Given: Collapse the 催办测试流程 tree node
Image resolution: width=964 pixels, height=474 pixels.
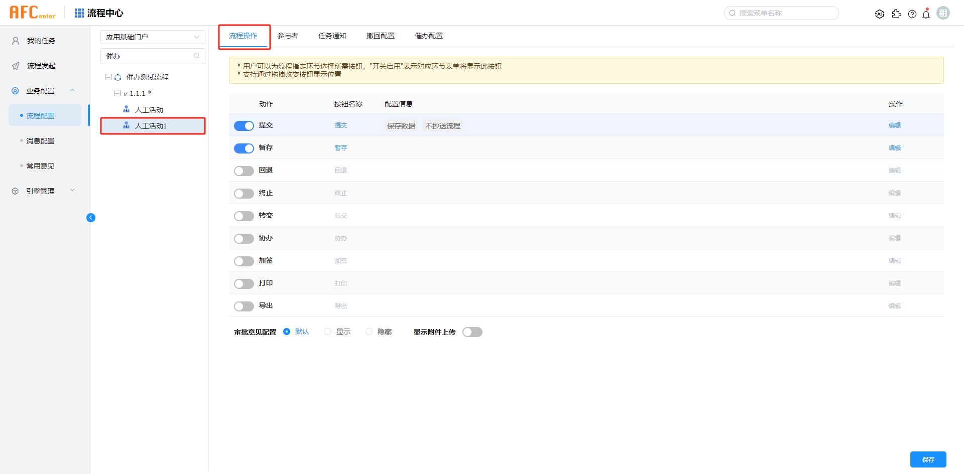Looking at the screenshot, I should click(108, 77).
